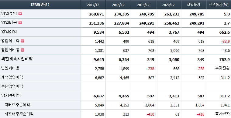Click the 영업외수익 row label
This screenshot has height=118, width=231.
coord(10,41)
